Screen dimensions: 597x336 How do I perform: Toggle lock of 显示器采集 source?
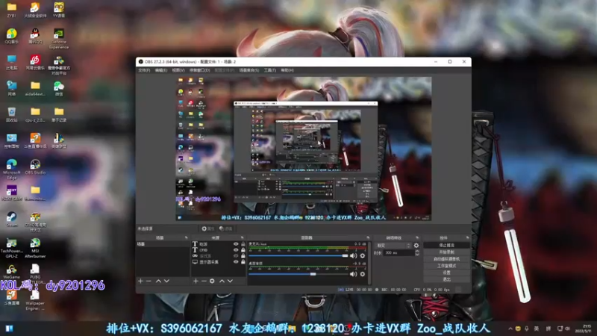coord(243,262)
